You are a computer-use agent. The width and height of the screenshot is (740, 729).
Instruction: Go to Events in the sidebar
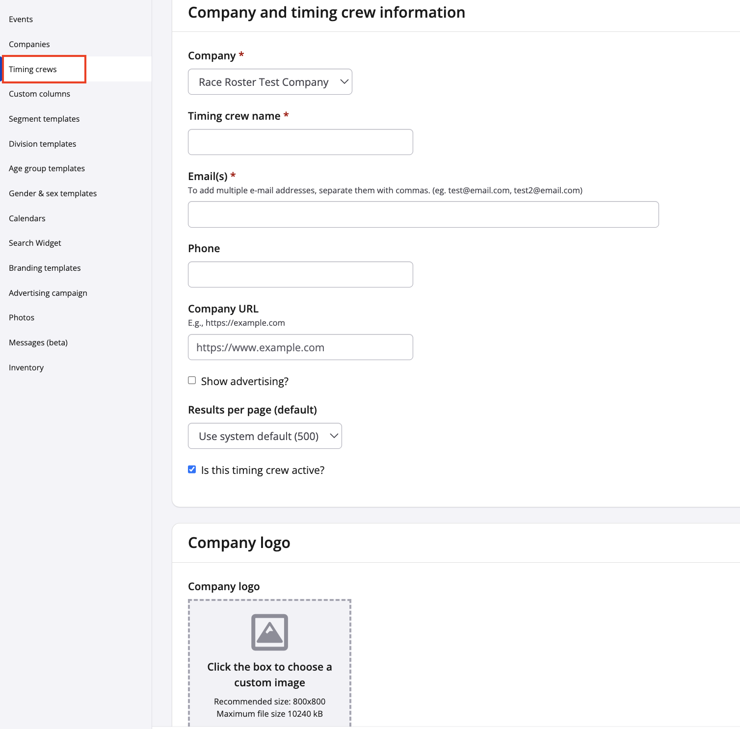(21, 19)
